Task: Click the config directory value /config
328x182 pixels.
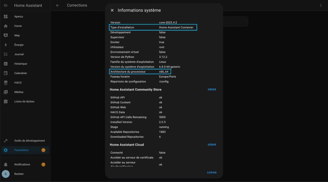Action: [164, 82]
